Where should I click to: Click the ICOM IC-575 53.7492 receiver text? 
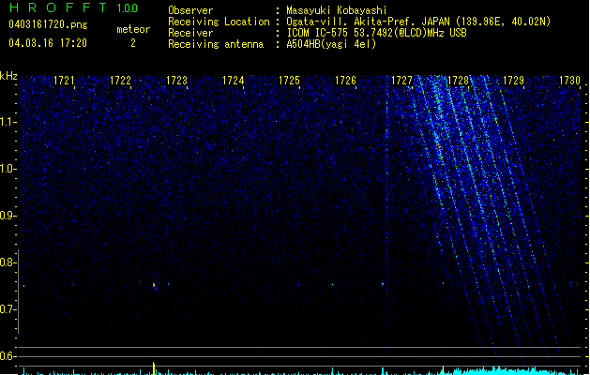[x=376, y=33]
